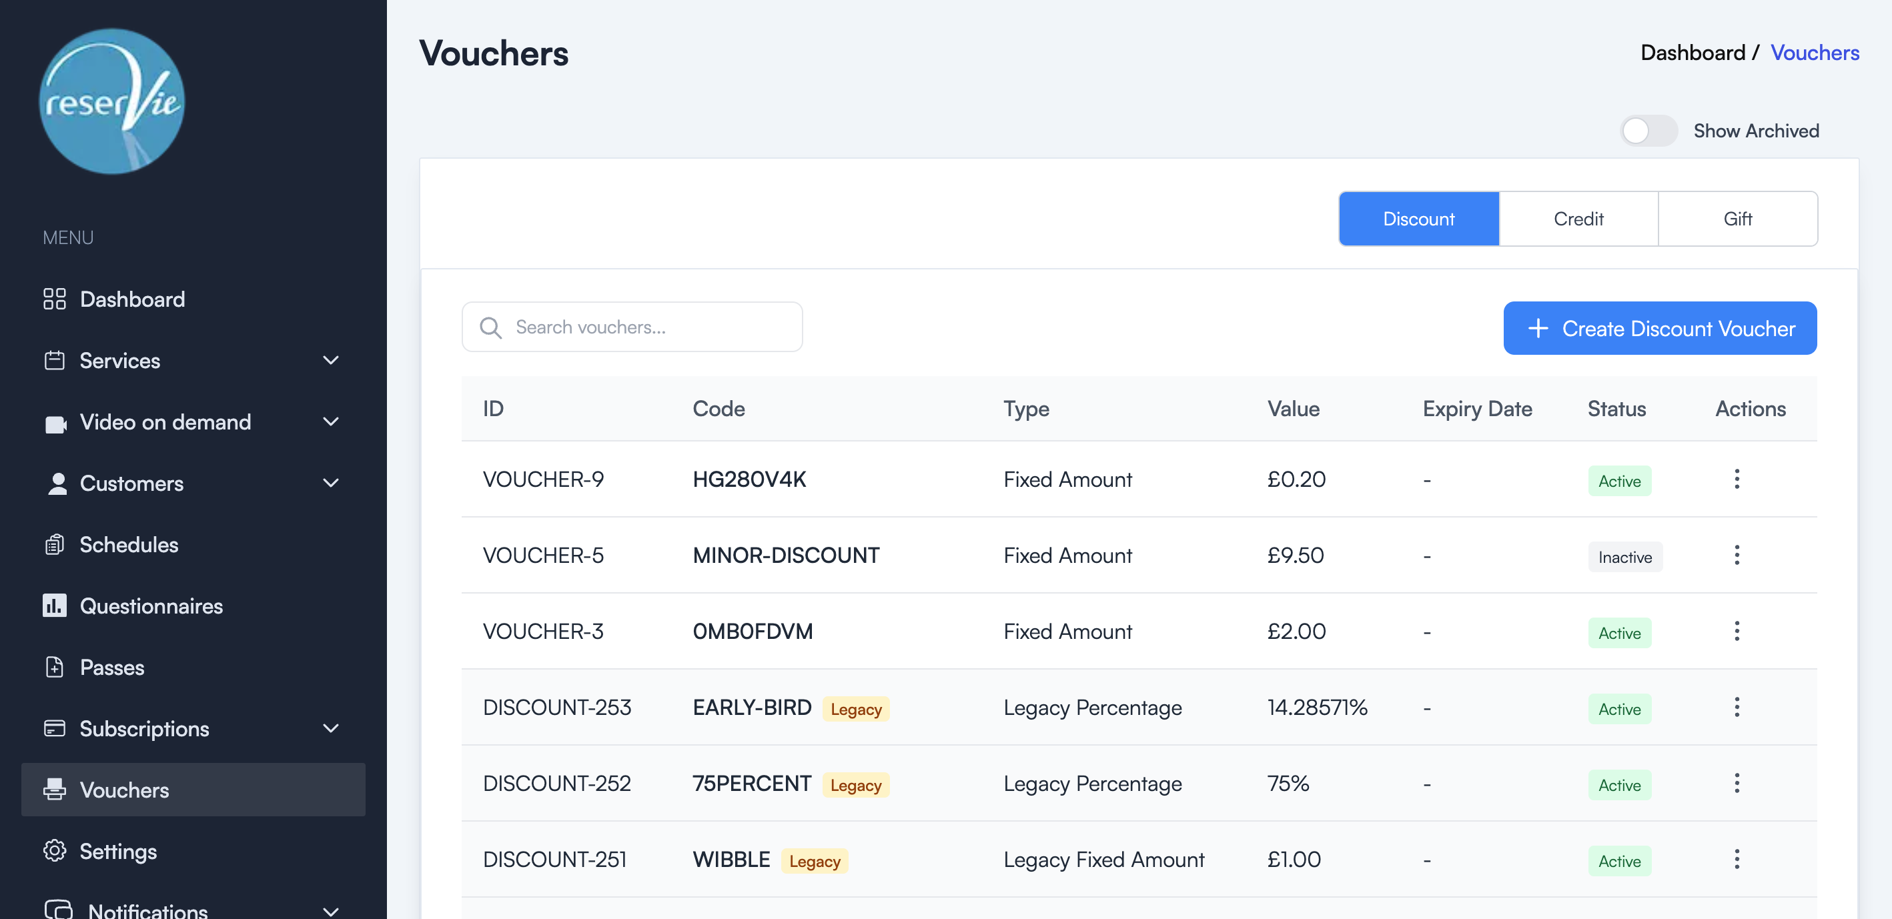Open the Dashboard breadcrumb link

[x=1693, y=52]
